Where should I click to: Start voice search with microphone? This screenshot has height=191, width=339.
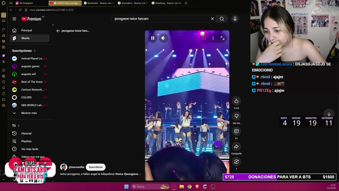click(235, 19)
